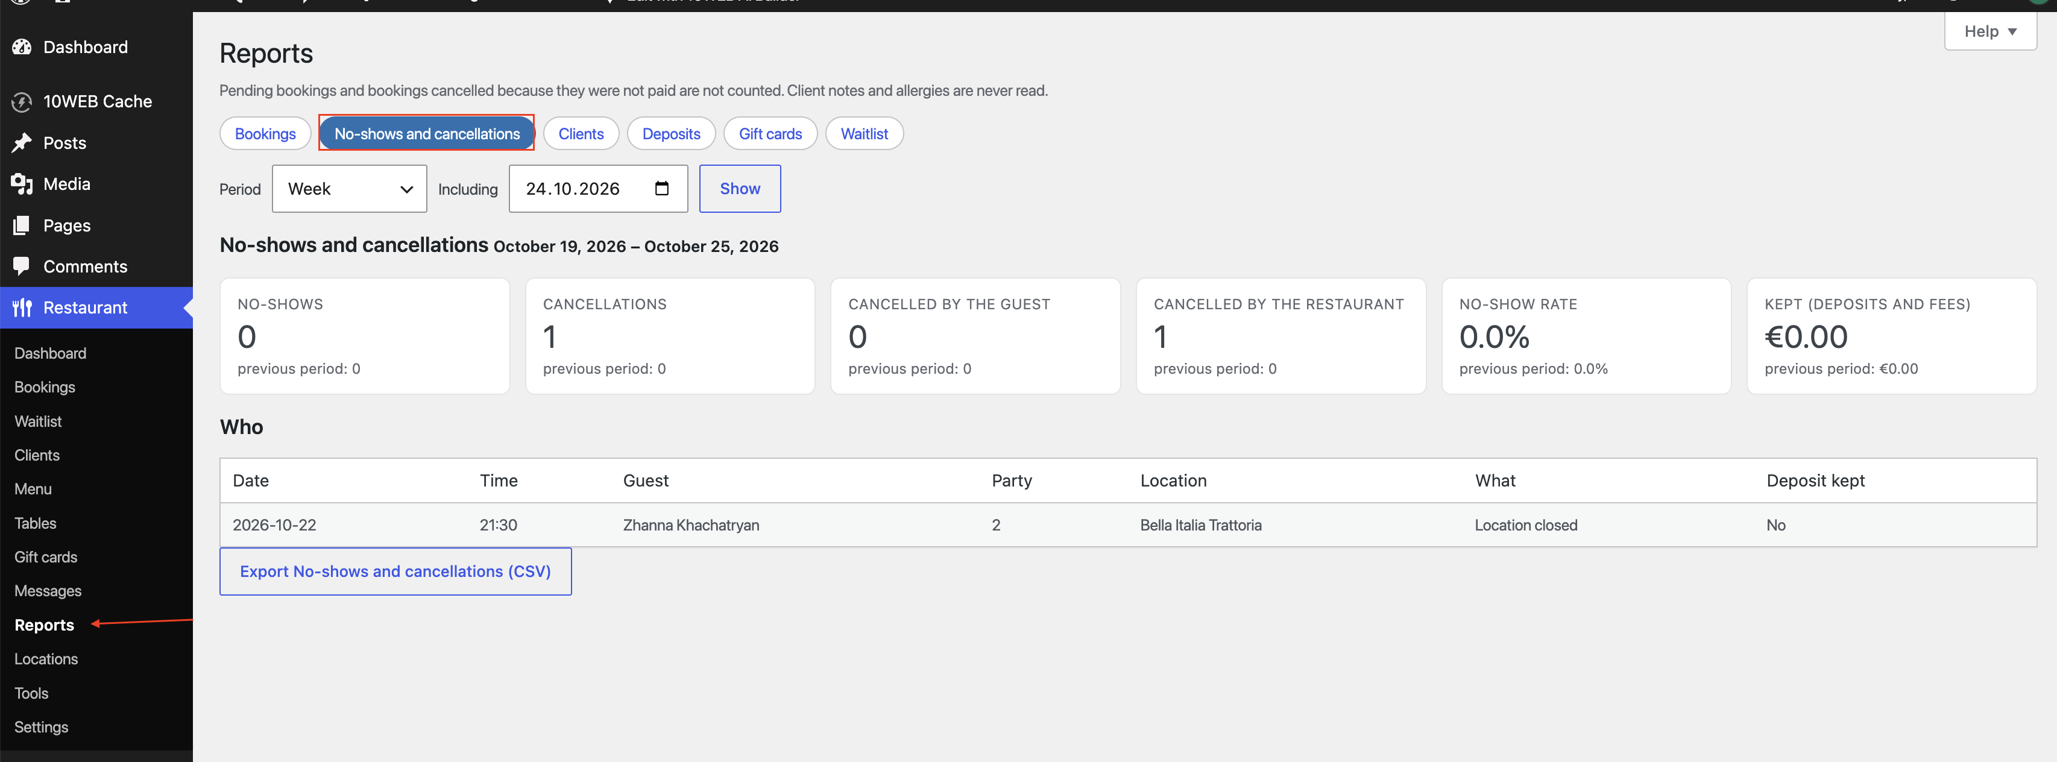Open the calendar date picker icon

click(x=661, y=189)
